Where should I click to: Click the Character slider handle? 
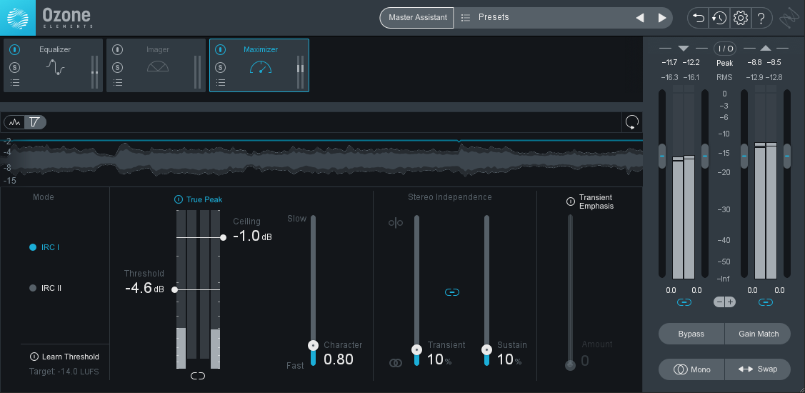click(x=313, y=345)
